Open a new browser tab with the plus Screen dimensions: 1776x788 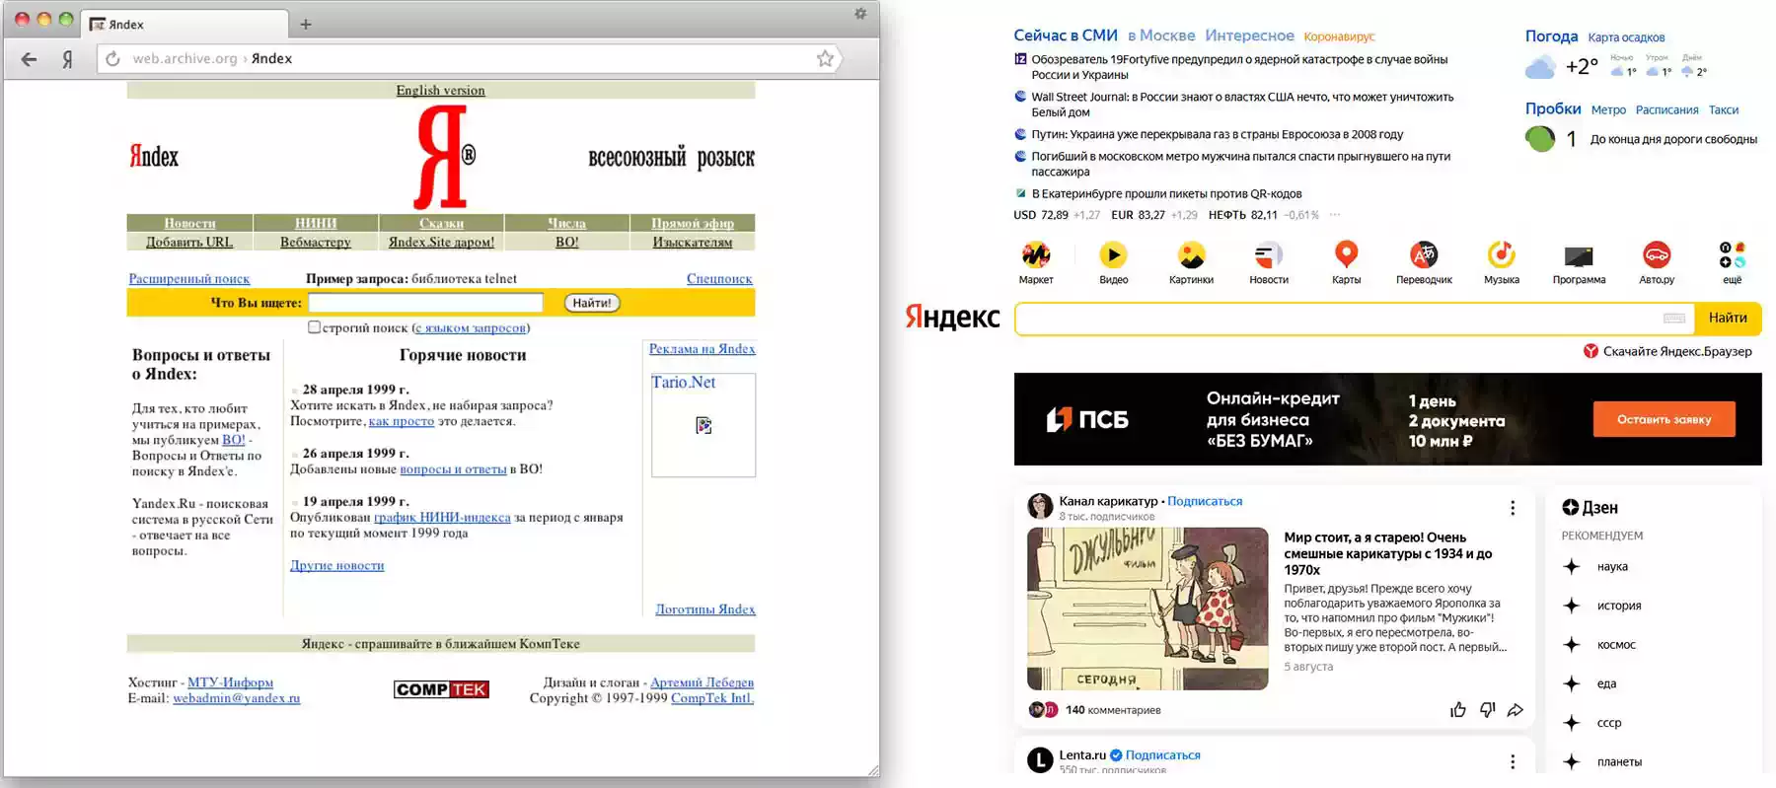(x=306, y=25)
